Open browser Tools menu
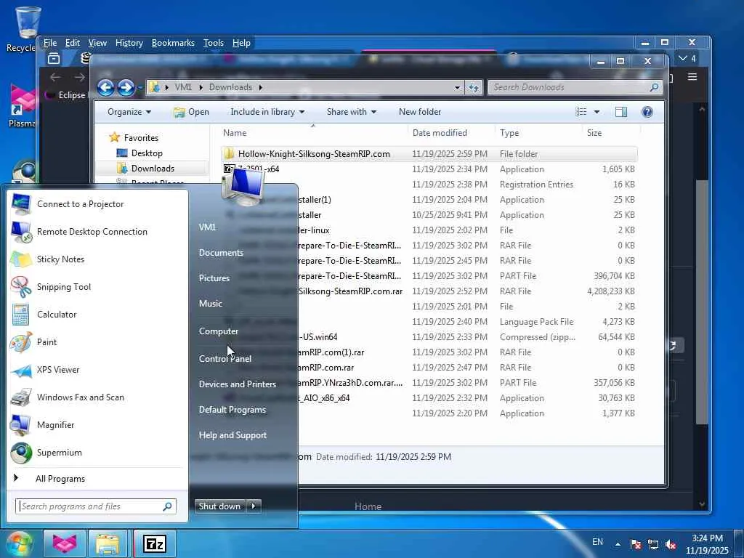 [x=213, y=43]
